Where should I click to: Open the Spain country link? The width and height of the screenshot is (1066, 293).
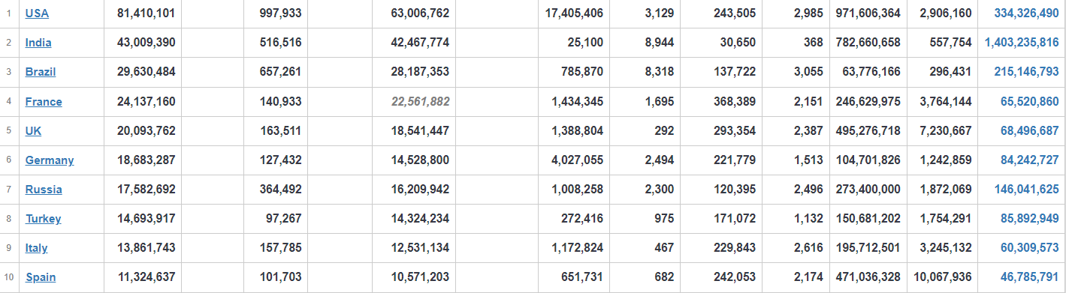tap(41, 277)
